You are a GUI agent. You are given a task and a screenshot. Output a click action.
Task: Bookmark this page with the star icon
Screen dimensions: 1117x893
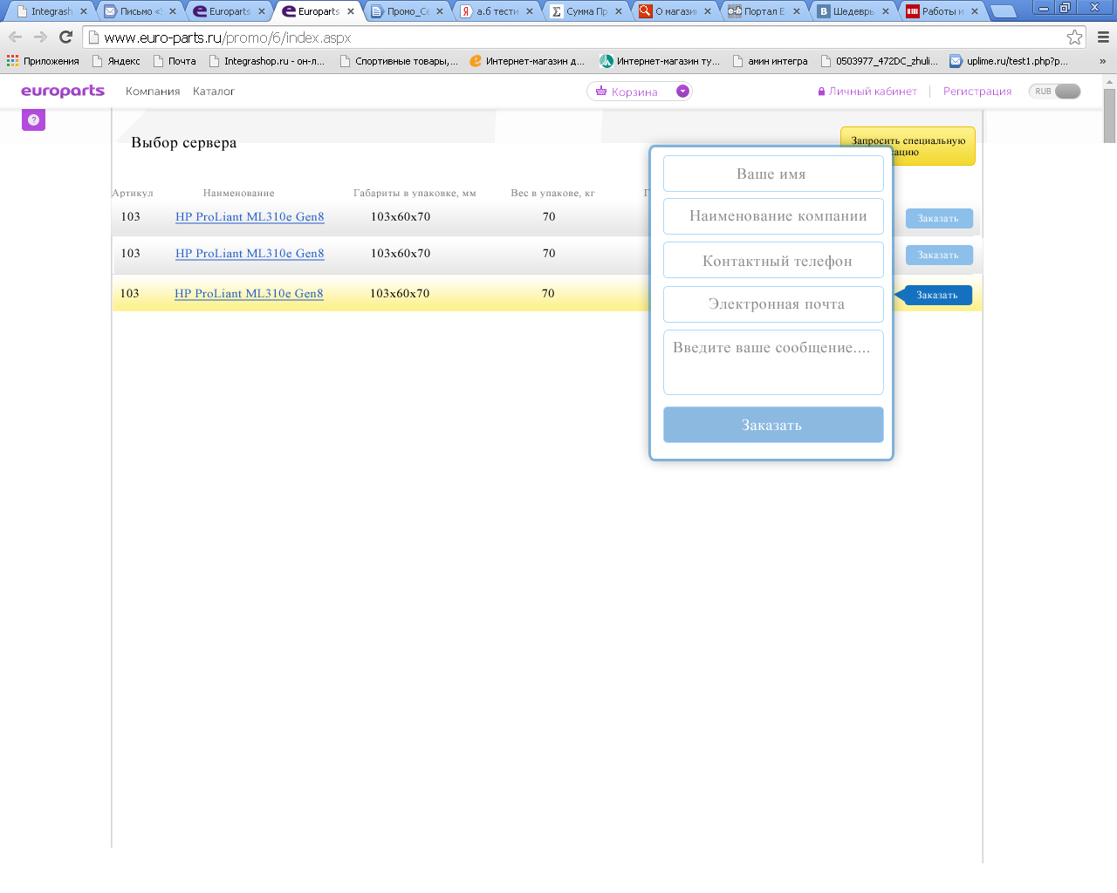tap(1074, 37)
